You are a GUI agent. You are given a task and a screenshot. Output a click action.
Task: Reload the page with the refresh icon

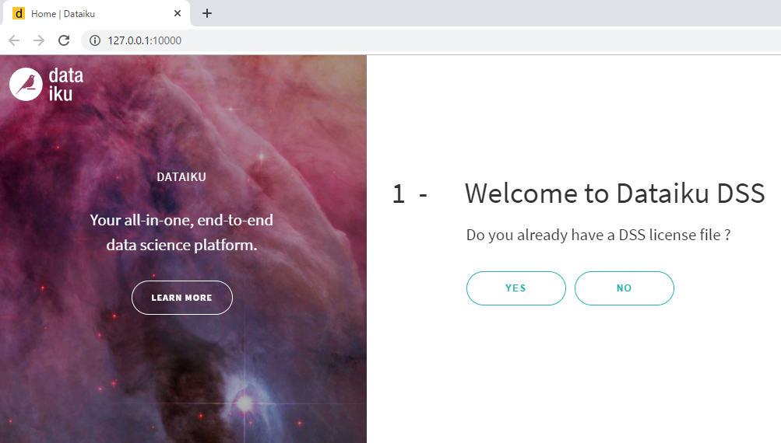64,40
